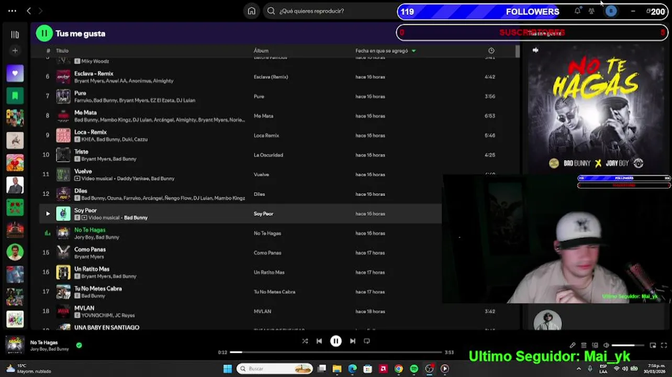Open 'No Te Hagas' title in now-playing bar
672x377 pixels.
click(x=44, y=342)
